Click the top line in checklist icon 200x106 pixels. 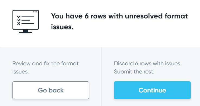click(x=28, y=17)
